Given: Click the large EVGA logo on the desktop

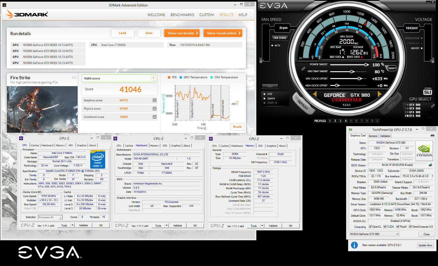Looking at the screenshot, I should click(49, 252).
